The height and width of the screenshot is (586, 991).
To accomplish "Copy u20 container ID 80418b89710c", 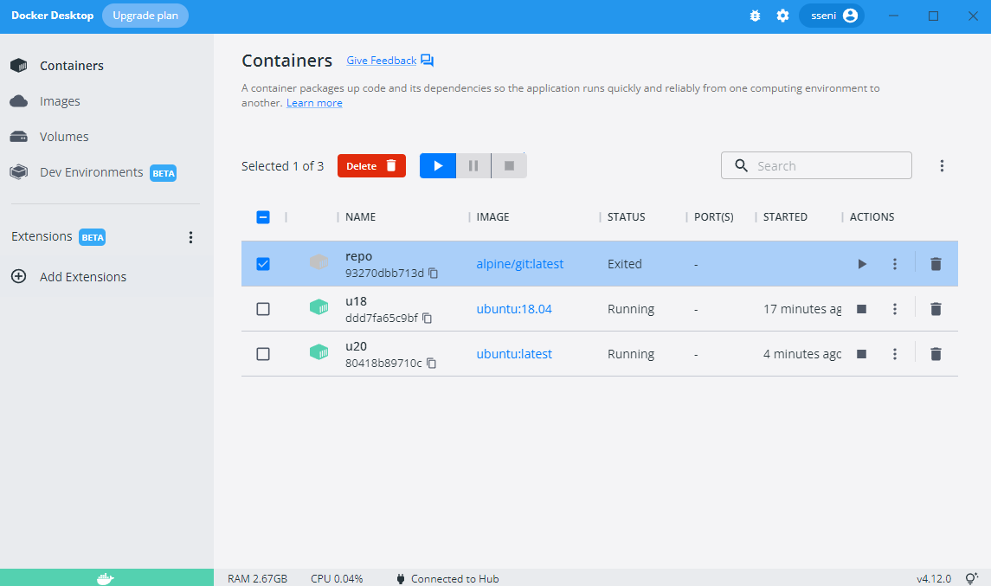I will click(x=431, y=364).
